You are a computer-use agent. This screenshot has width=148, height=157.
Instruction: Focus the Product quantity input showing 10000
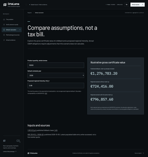[x=56, y=65]
